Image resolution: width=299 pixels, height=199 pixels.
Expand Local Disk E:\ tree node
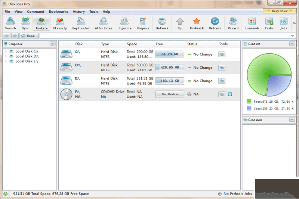pyautogui.click(x=6, y=61)
